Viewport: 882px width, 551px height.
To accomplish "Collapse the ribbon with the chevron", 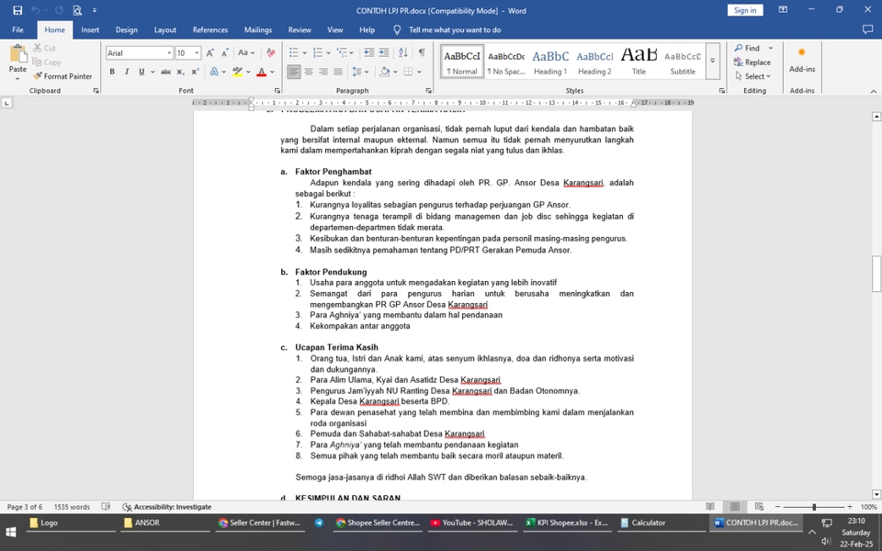I will coord(874,91).
